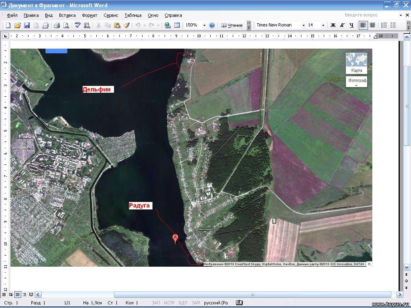Activate the Format Painter brush

[126, 25]
